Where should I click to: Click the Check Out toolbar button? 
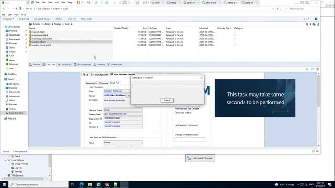(24, 19)
